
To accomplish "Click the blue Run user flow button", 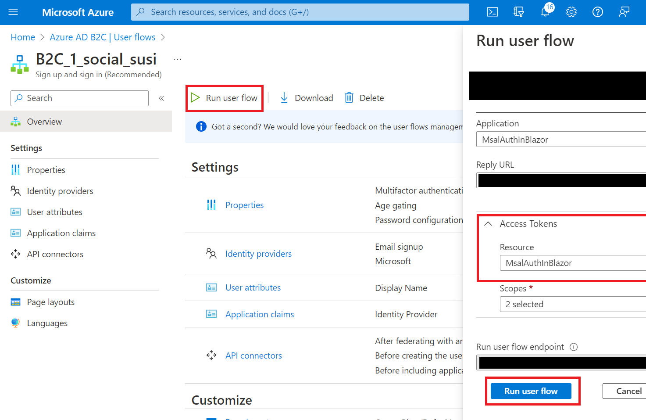I will (531, 391).
